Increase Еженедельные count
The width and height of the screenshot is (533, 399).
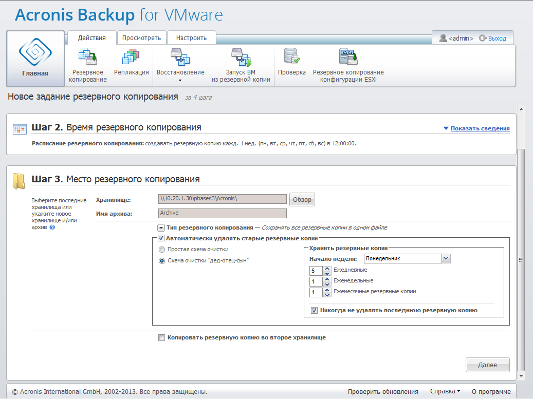(327, 279)
